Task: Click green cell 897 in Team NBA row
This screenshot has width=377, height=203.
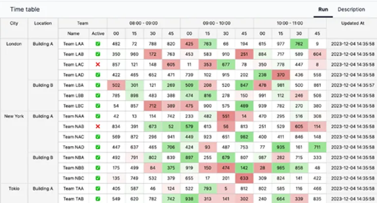Action: (x=189, y=157)
